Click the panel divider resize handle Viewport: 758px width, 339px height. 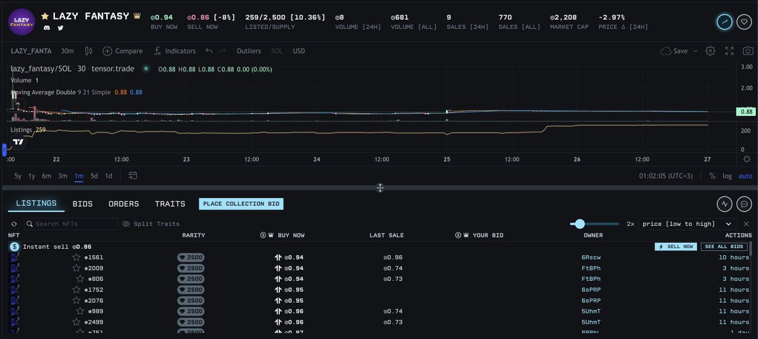(380, 187)
